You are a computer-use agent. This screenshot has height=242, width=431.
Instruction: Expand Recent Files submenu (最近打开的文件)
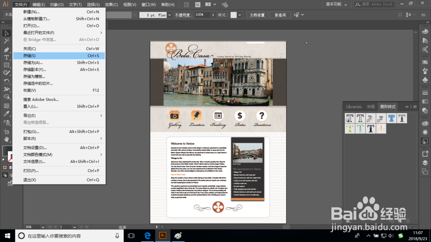[x=59, y=33]
